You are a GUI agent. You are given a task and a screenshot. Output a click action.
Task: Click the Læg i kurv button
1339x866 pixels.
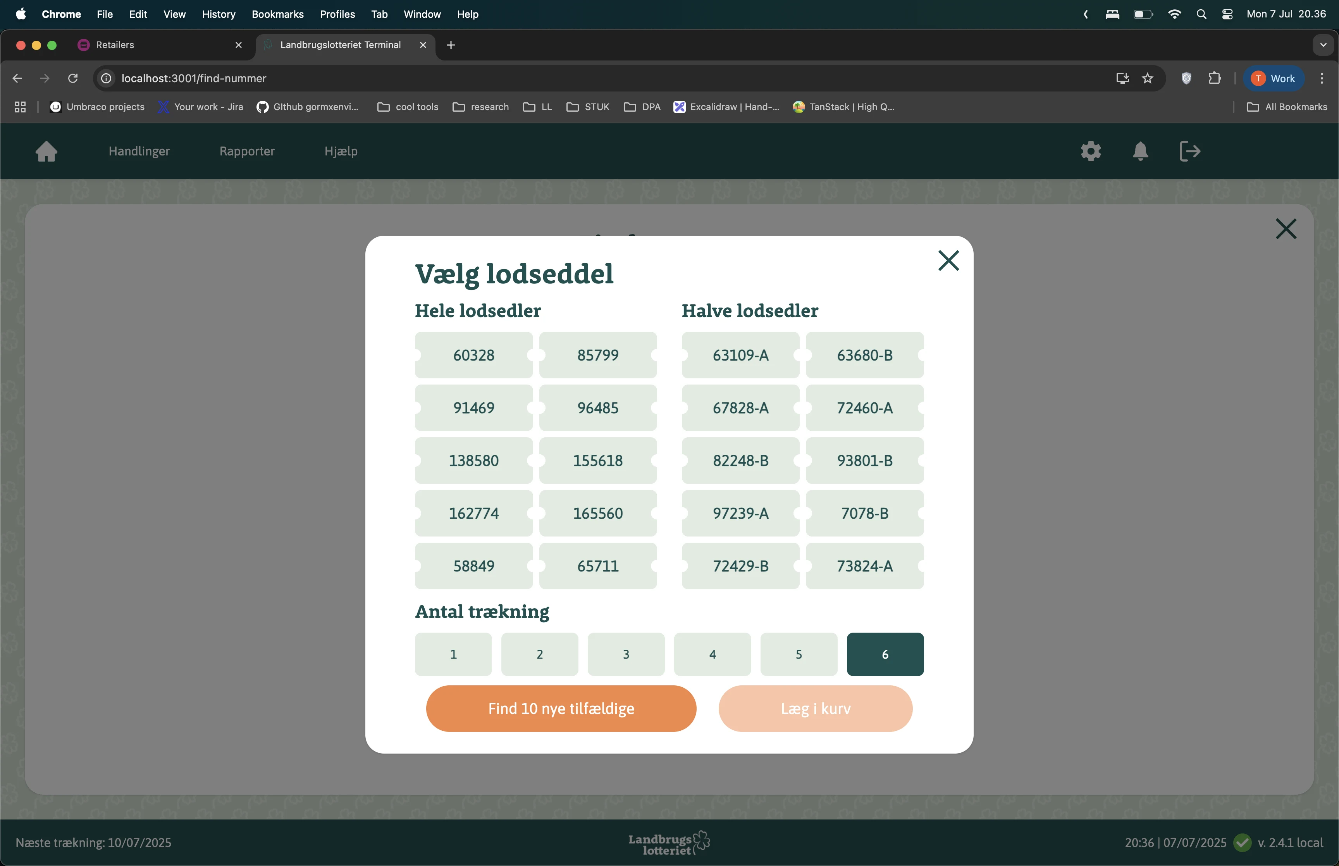tap(815, 709)
